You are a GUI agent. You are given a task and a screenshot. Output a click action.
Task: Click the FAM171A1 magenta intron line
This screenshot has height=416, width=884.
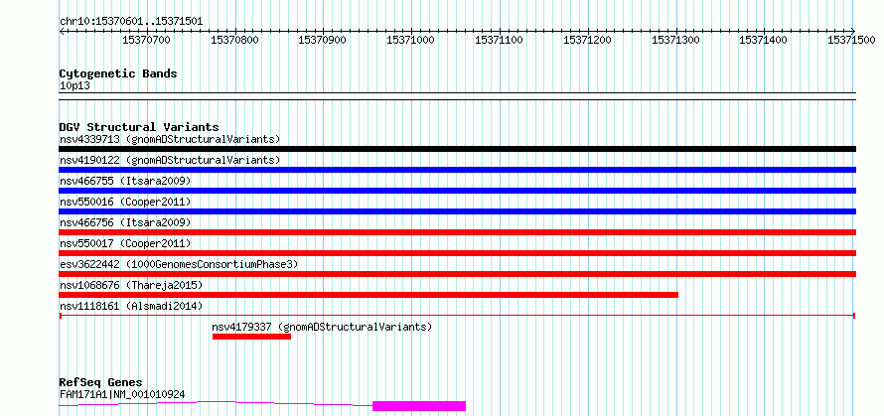[x=216, y=403]
